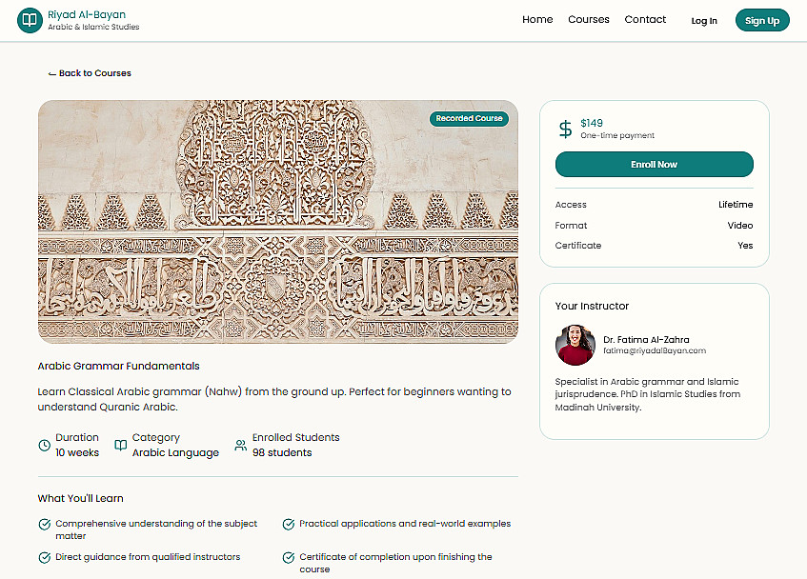Click the checkmark icon beside Practical applications
Image resolution: width=807 pixels, height=579 pixels.
click(x=289, y=524)
